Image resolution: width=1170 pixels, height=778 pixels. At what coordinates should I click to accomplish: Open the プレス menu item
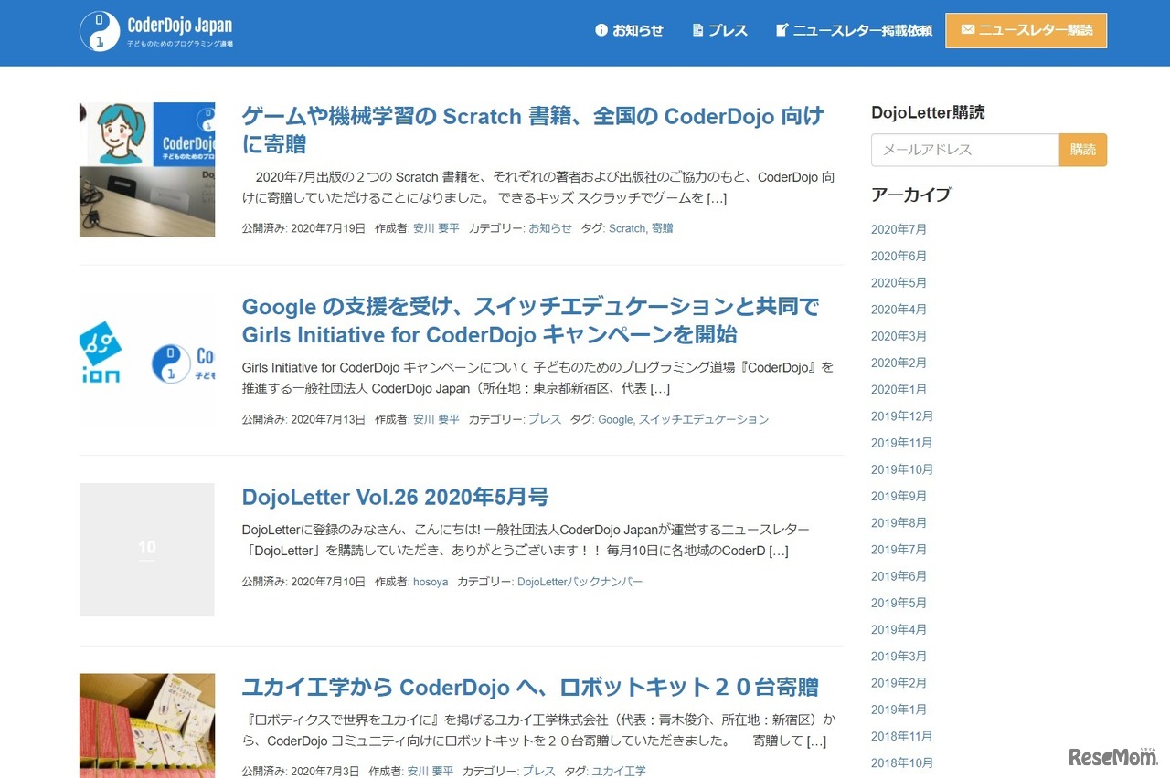coord(728,30)
